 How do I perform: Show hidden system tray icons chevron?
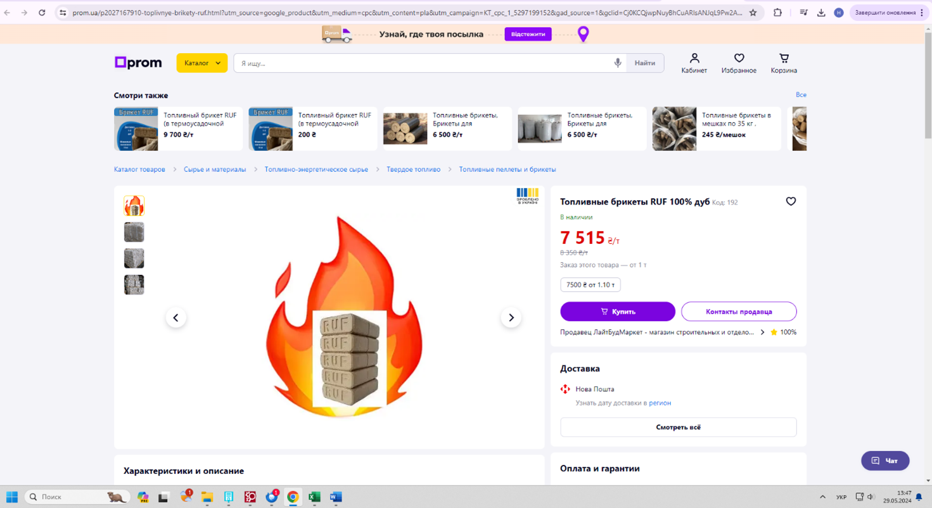pos(822,497)
